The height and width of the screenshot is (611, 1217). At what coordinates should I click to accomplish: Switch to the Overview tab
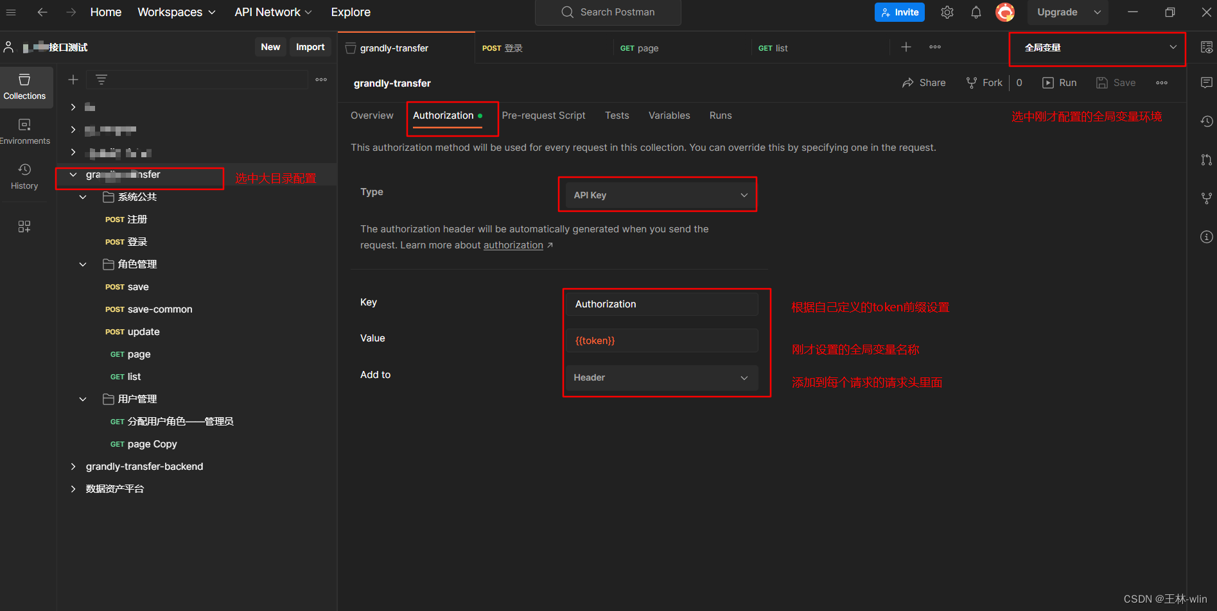point(372,116)
